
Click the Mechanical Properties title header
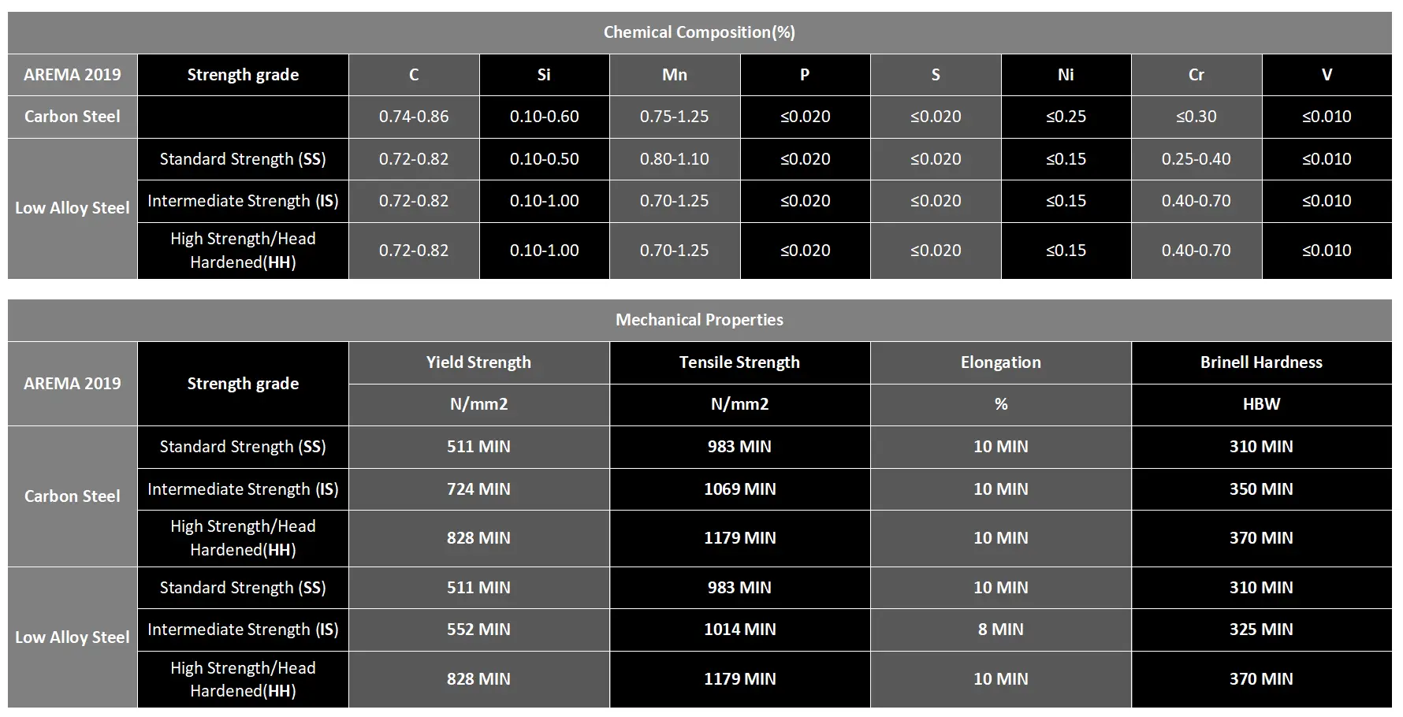pos(699,320)
